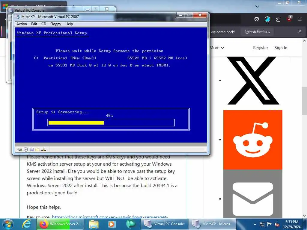Screen dimensions: 307x230
Task: Launch Internet Explorer from the taskbar
Action: pyautogui.click(x=26, y=224)
